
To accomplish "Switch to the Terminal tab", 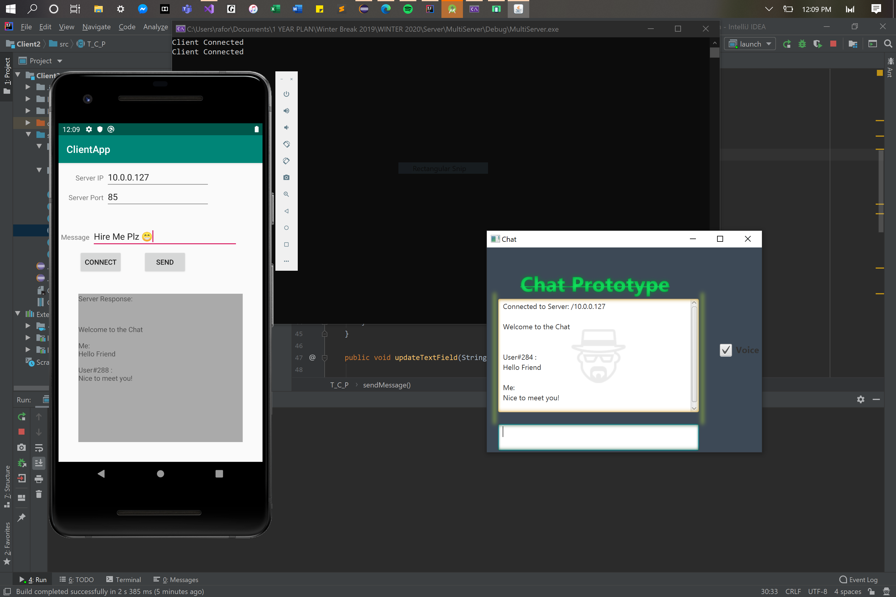I will tap(123, 579).
